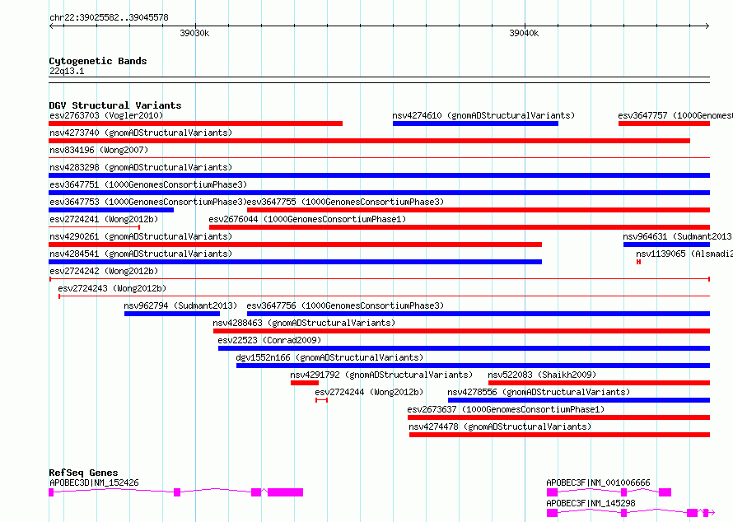Click the short red nsv4291792 bar
Image resolution: width=733 pixels, height=522 pixels.
pos(305,383)
